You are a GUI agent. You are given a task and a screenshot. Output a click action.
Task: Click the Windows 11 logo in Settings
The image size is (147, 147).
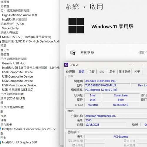click(76, 26)
